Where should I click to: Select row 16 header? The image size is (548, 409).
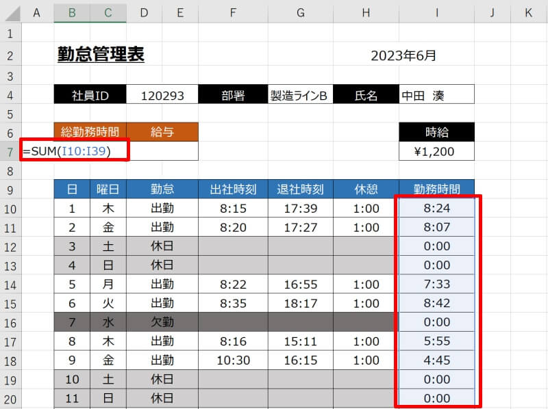(10, 323)
